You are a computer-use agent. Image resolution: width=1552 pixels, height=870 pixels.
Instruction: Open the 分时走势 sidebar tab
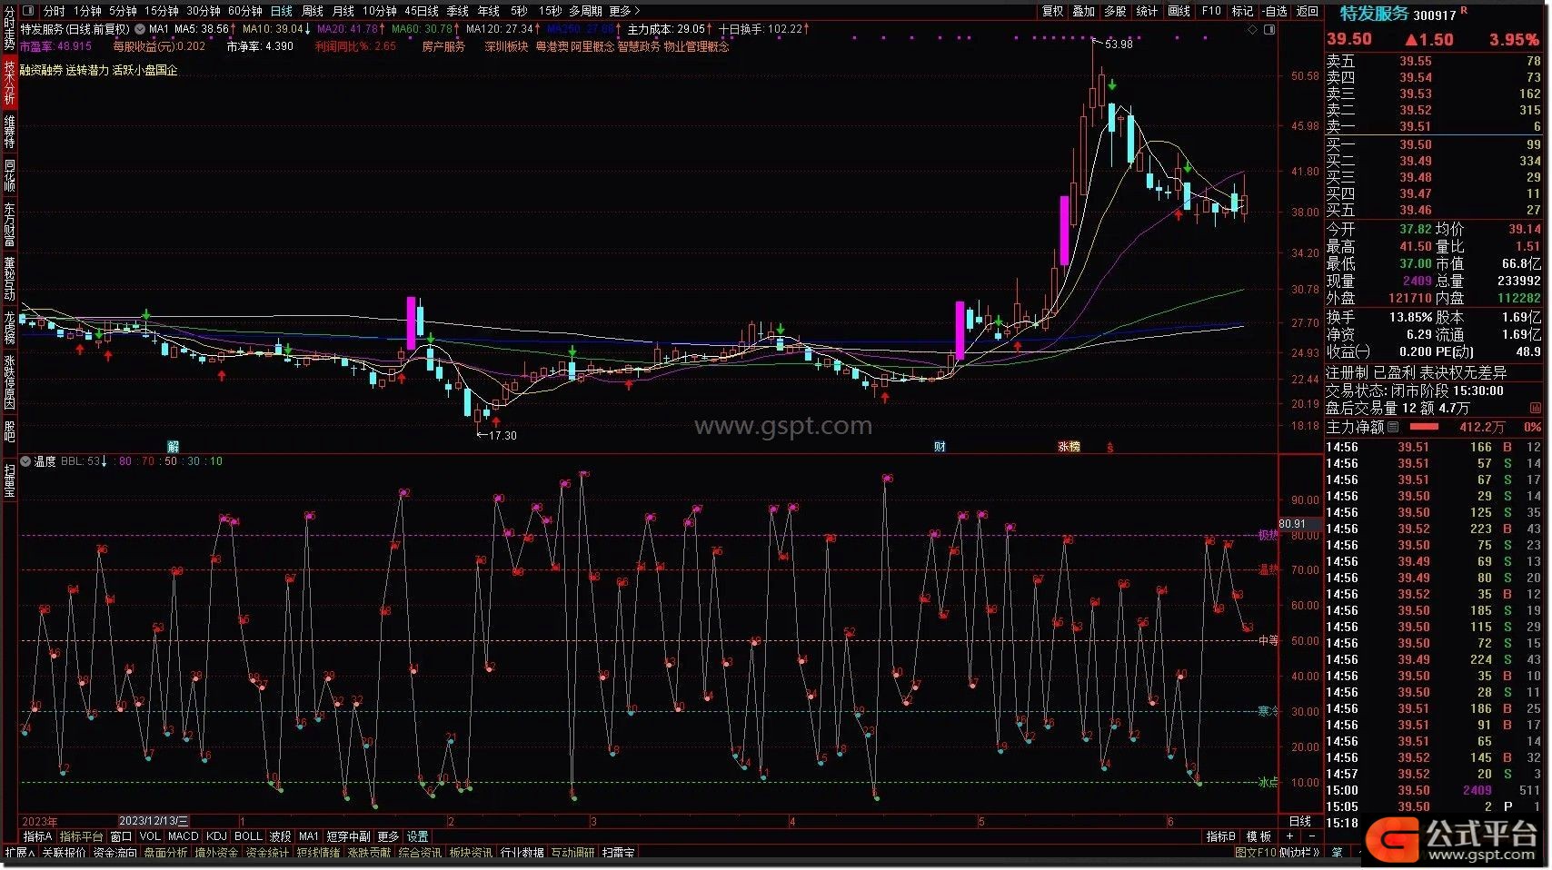[x=9, y=27]
